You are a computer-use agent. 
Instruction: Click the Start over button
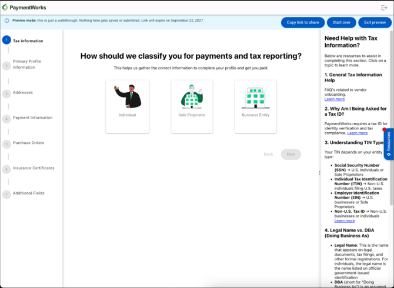coord(342,22)
